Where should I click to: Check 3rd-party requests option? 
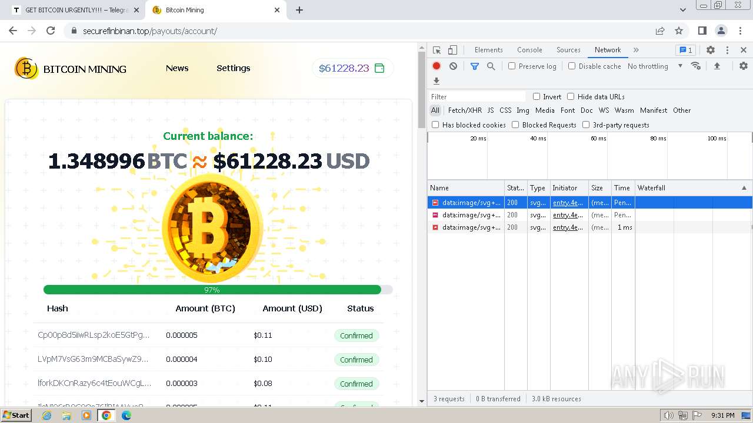pos(586,125)
